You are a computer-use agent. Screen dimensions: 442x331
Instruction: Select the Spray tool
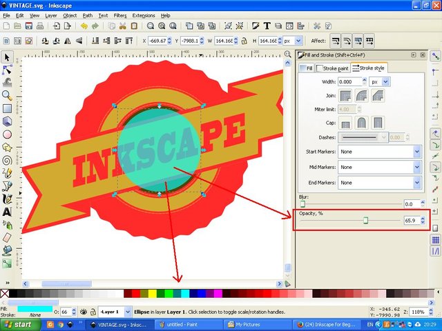click(7, 225)
